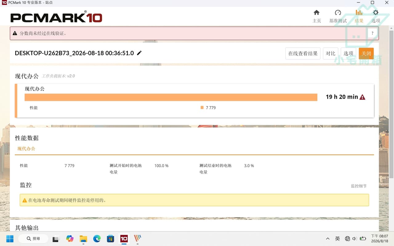This screenshot has height=246, width=394.
Task: Click the 3.0 % battery end value
Action: coord(249,166)
